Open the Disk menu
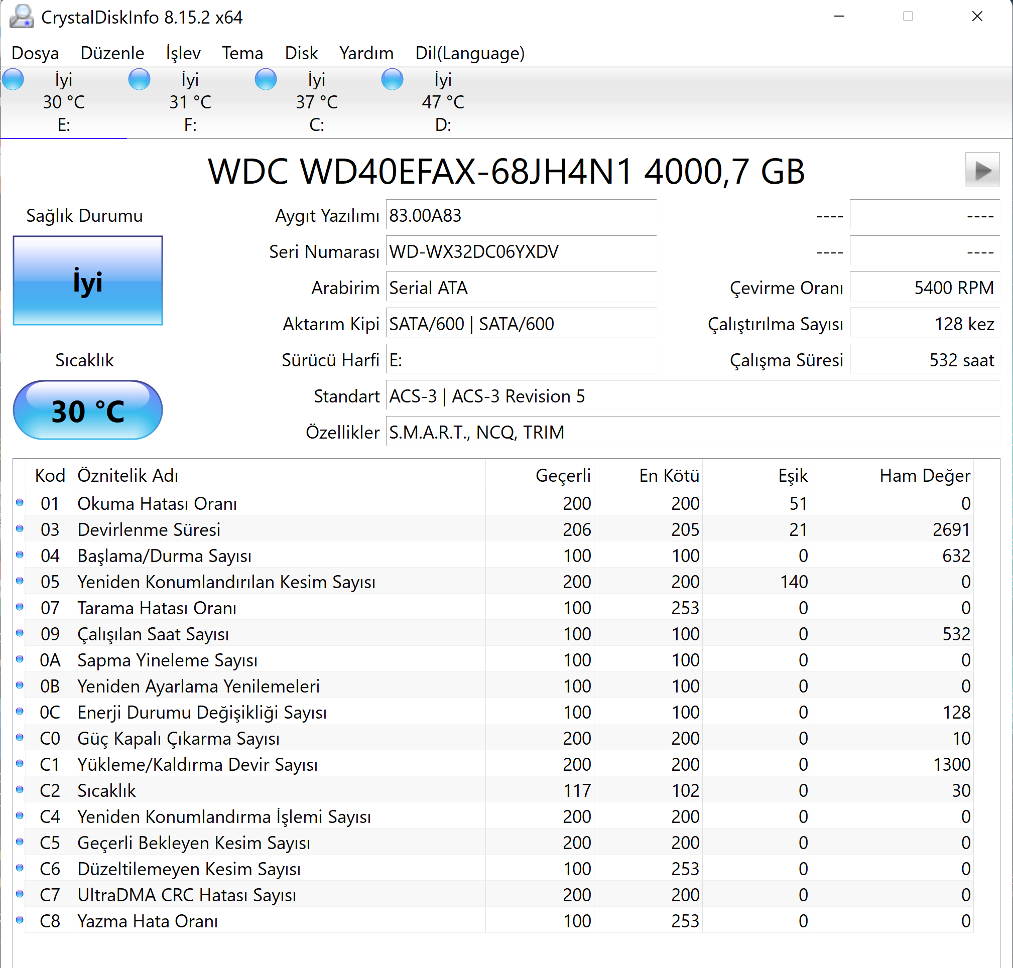 301,53
